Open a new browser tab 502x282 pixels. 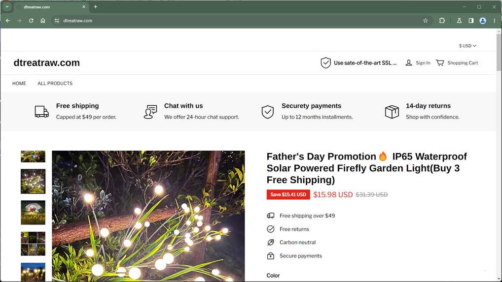coord(96,7)
